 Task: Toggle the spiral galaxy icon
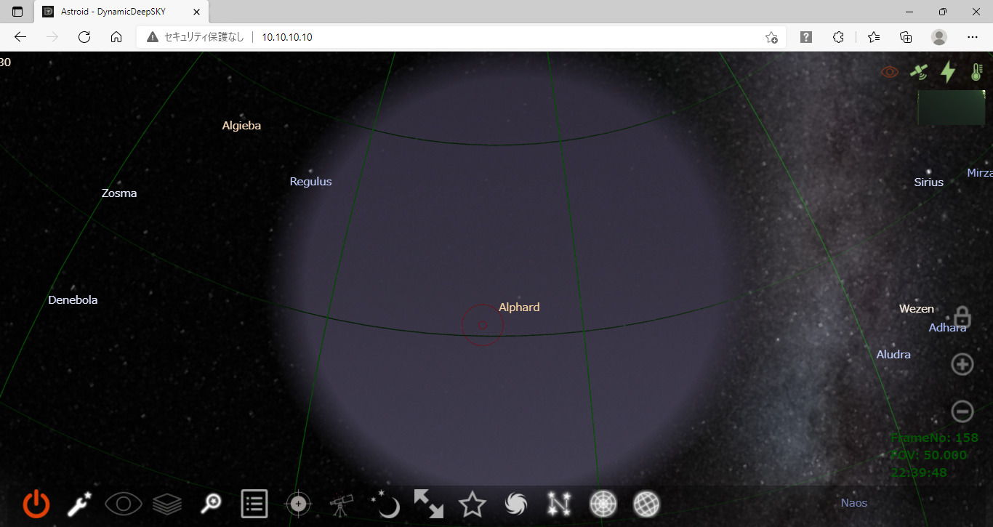click(516, 503)
